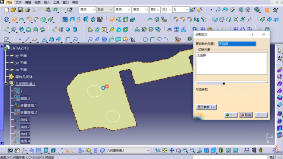Open the 文件 menu
Screen dimensions: 283x159
pyautogui.click(x=19, y=2)
